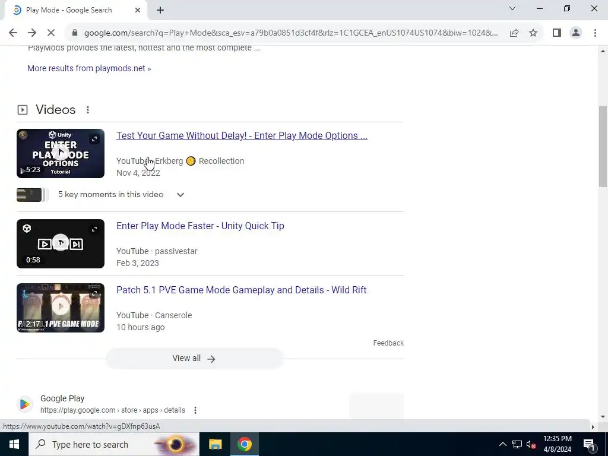Viewport: 608px width, 456px height.
Task: Open the Chrome side panel
Action: (557, 33)
